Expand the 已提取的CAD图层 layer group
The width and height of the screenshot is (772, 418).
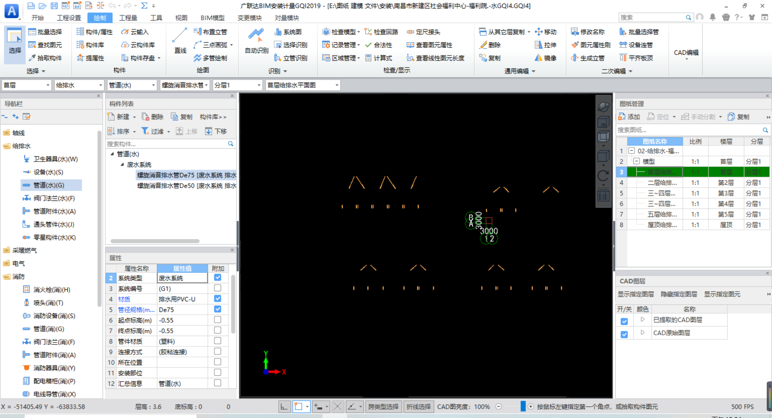pyautogui.click(x=643, y=320)
